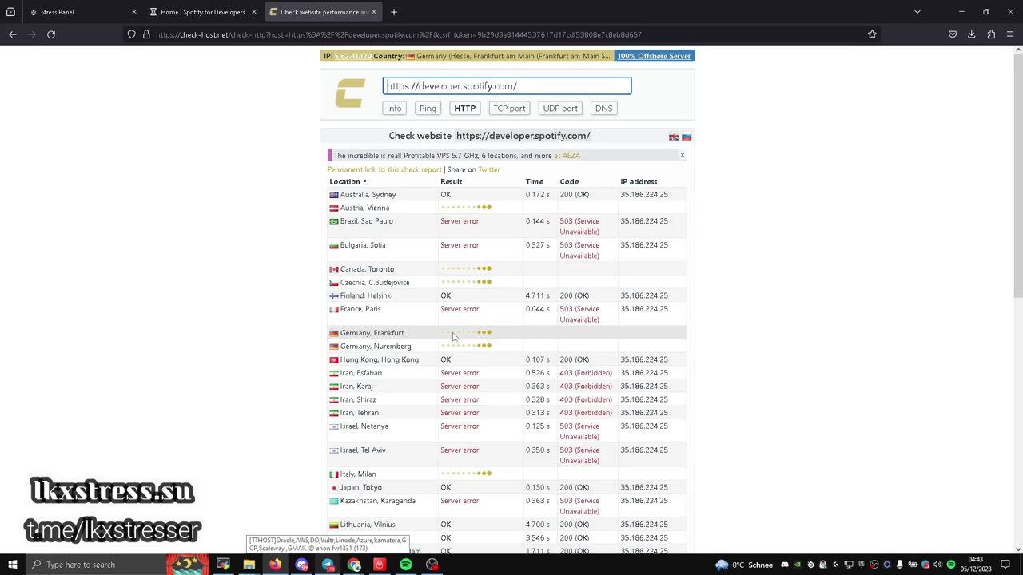The width and height of the screenshot is (1023, 575).
Task: Open Spotify from the taskbar
Action: [x=406, y=565]
